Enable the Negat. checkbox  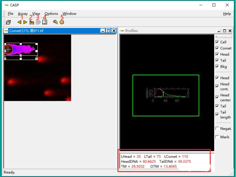coord(217,128)
